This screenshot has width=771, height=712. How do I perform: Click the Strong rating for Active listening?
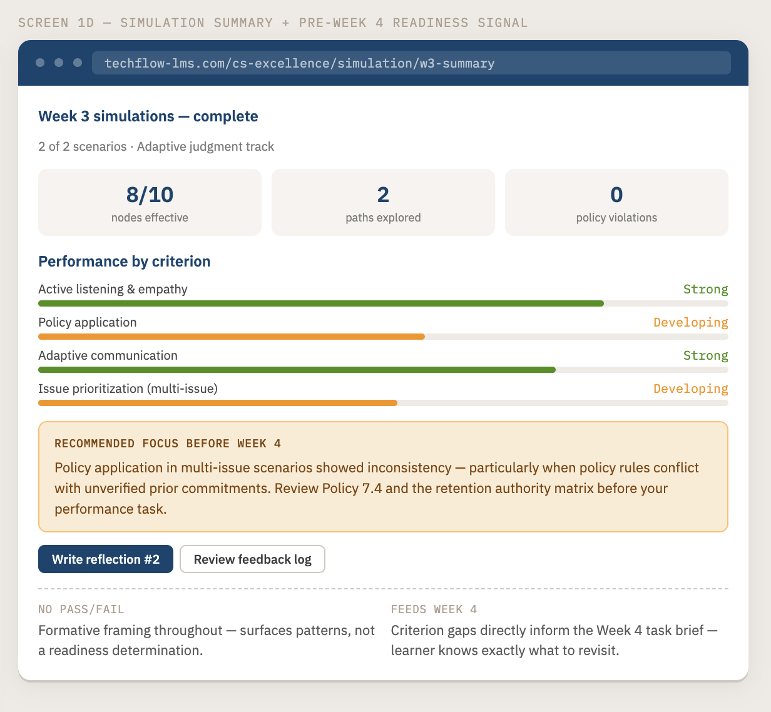click(705, 289)
